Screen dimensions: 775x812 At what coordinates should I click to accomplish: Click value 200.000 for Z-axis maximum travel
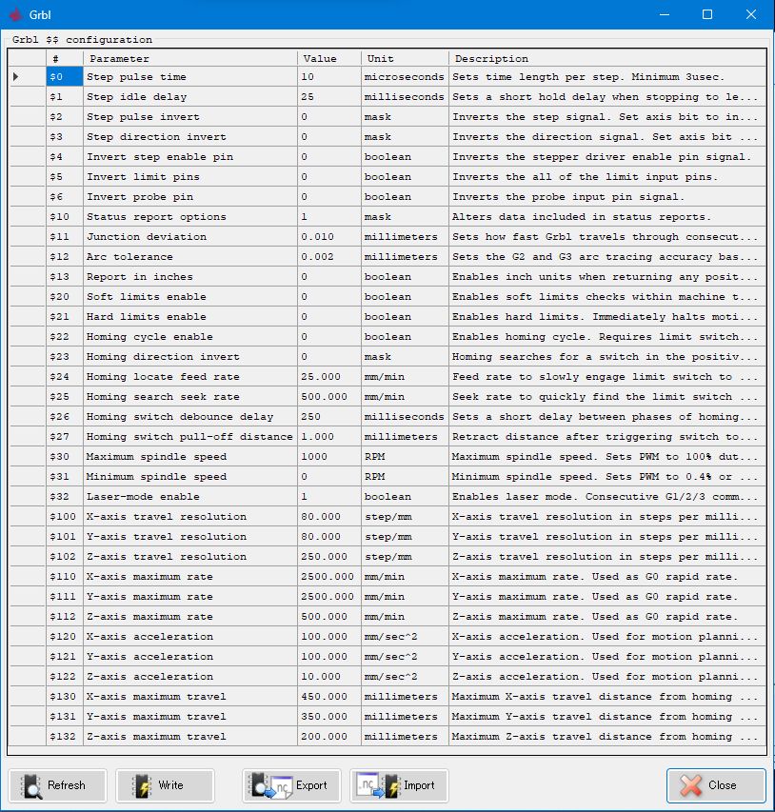click(329, 737)
